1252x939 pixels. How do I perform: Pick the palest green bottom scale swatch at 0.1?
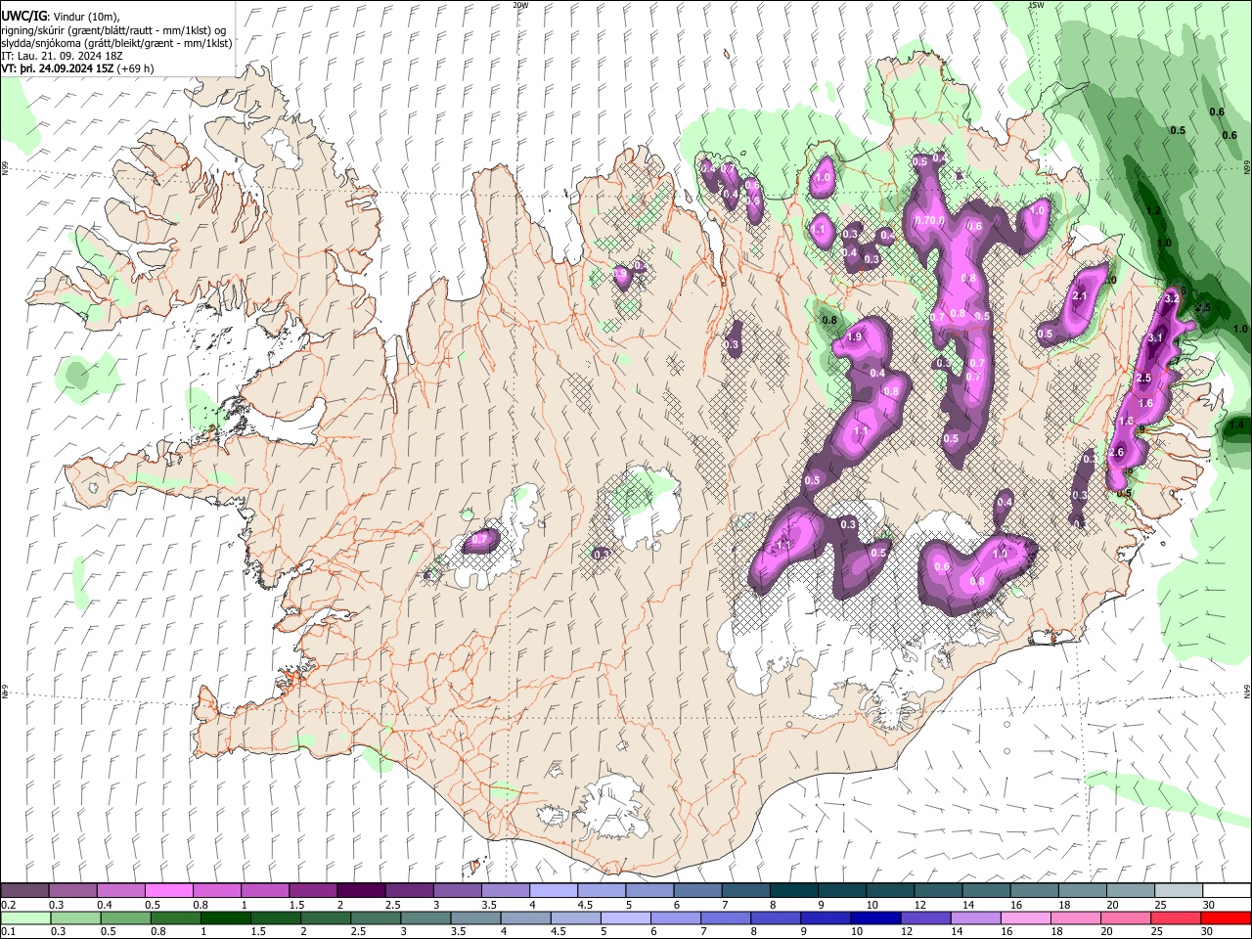(x=24, y=917)
